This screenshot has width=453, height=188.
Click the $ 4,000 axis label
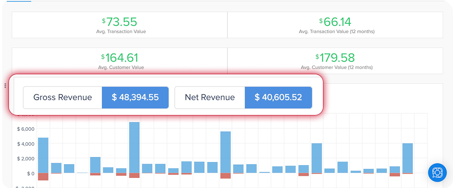[25, 144]
